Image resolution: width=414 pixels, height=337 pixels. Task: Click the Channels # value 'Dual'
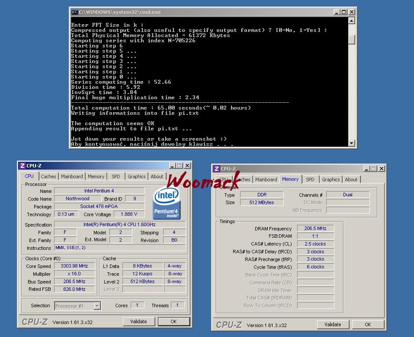(348, 195)
